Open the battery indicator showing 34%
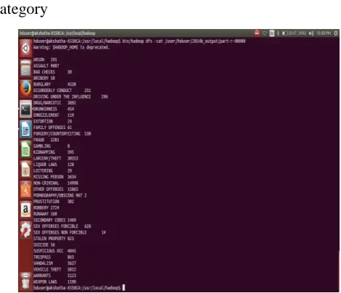Viewport: 341px width, 293px height. [x=294, y=33]
